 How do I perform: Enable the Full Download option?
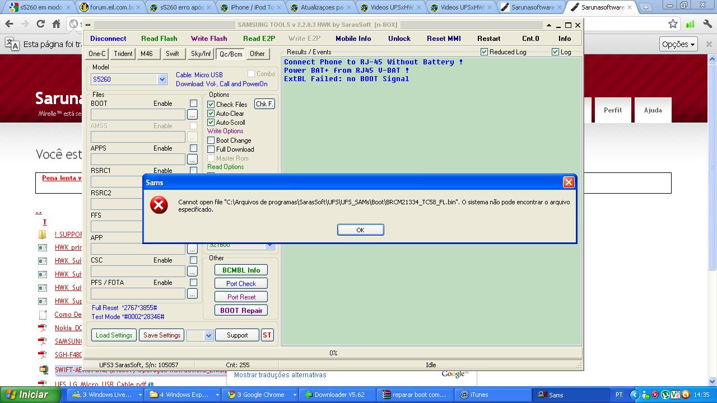(x=211, y=149)
